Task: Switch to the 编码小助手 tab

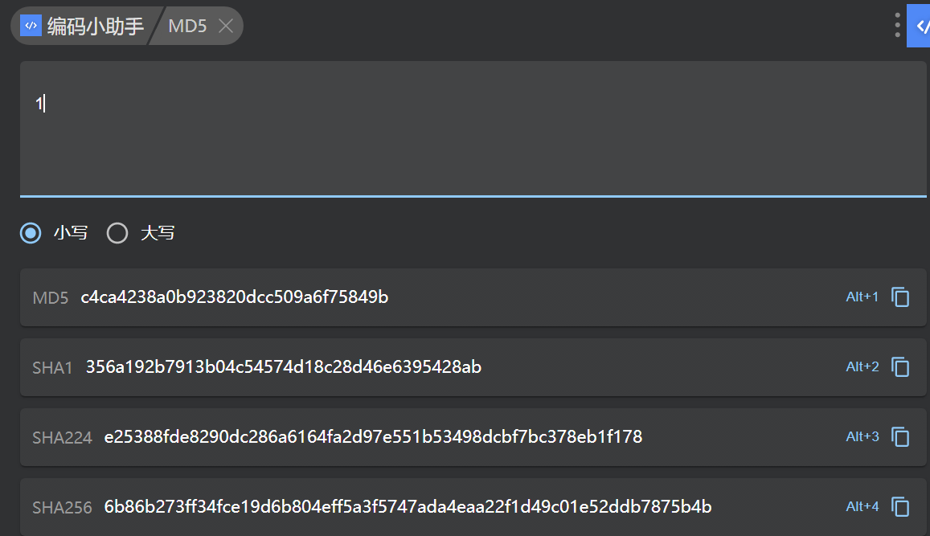Action: coord(95,26)
